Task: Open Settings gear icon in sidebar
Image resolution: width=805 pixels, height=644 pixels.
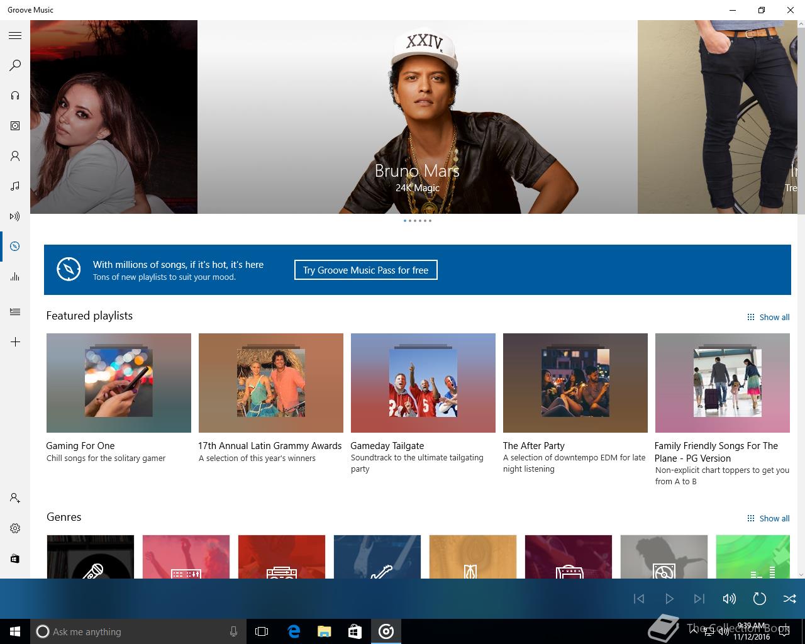Action: pos(15,528)
